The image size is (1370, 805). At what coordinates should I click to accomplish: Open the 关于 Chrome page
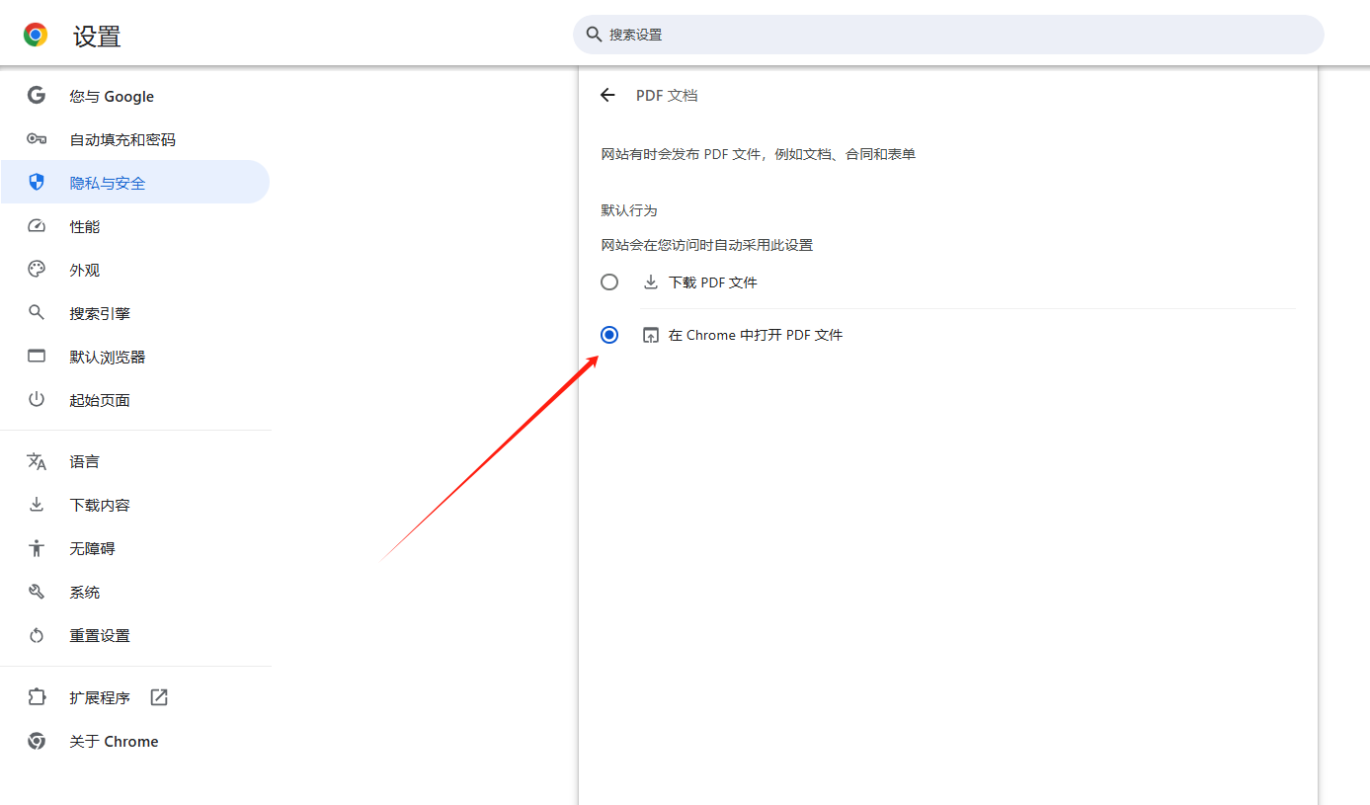(135, 741)
